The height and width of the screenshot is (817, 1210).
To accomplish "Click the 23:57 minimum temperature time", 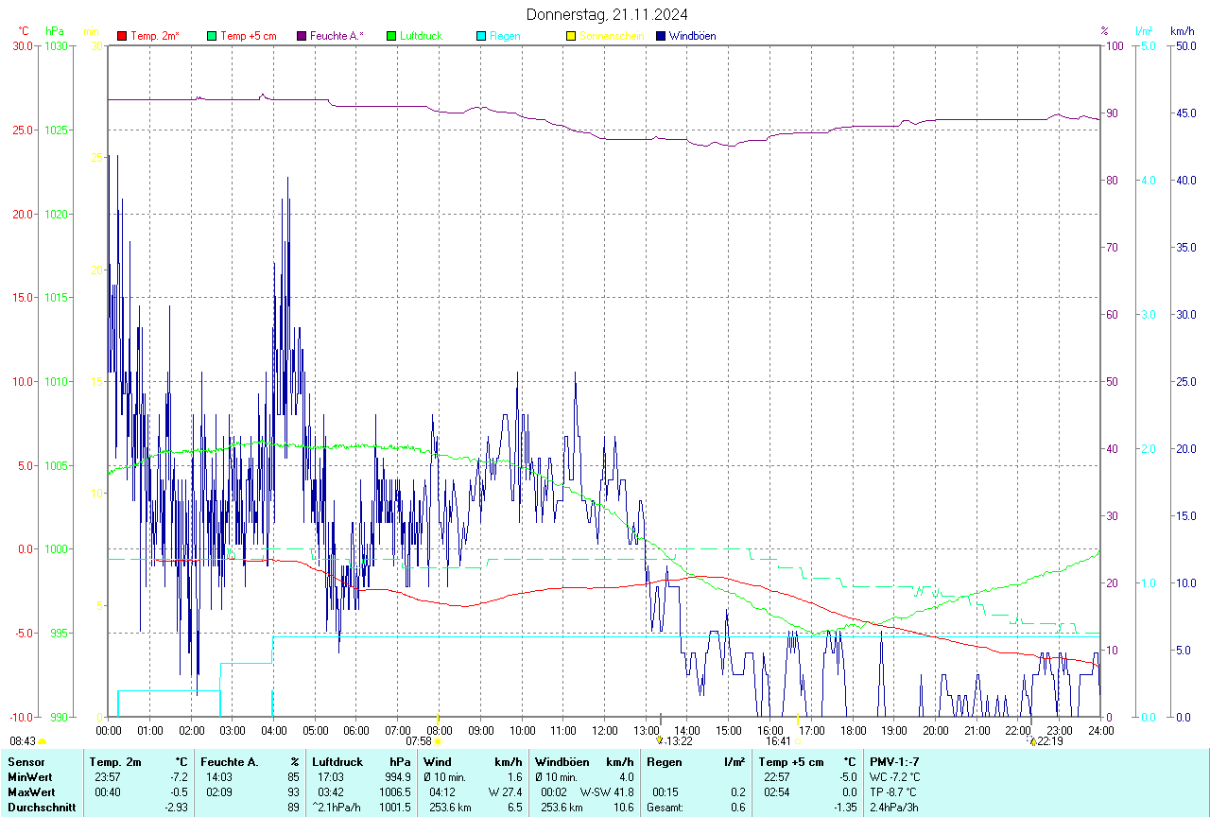I will 107,776.
